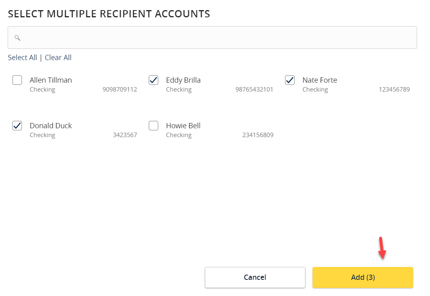Viewport: 430px width, 296px height.
Task: Click account number 98765432101
Action: click(254, 90)
